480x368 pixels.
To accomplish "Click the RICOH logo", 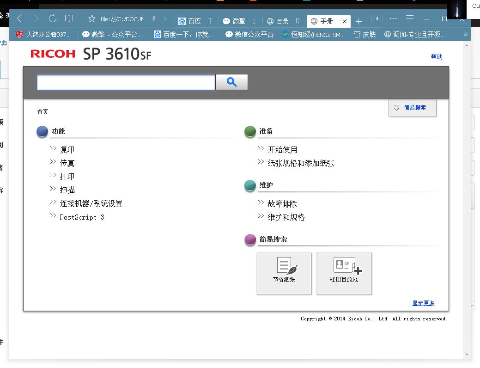I will 53,54.
